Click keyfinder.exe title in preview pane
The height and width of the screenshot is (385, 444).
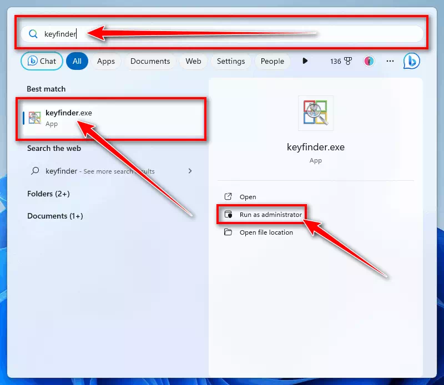click(x=316, y=147)
